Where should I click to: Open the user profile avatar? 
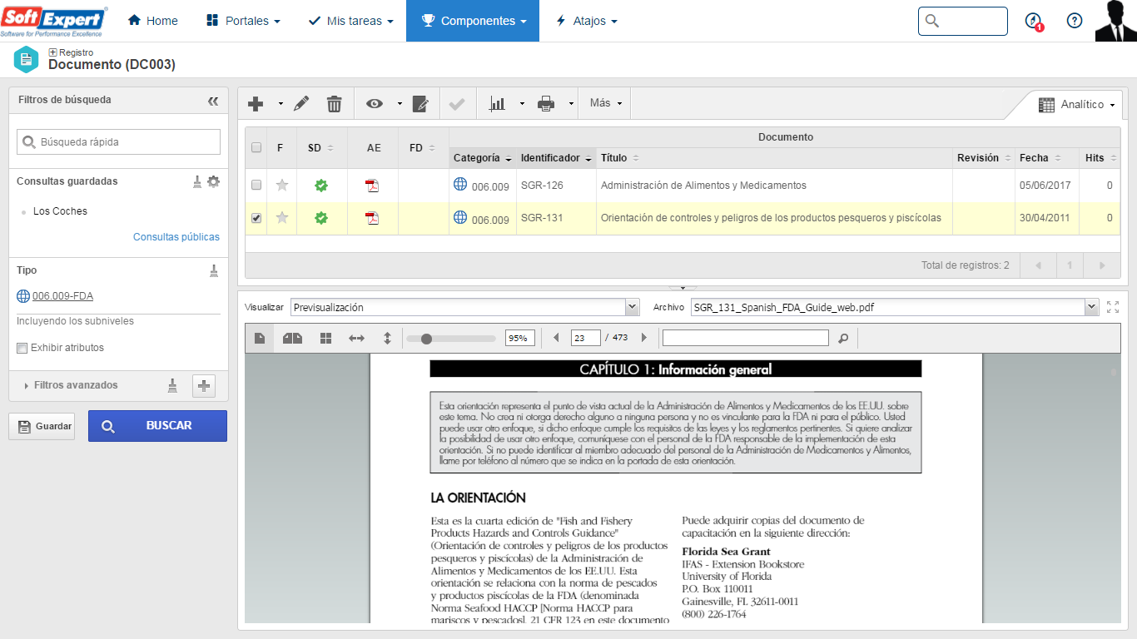(x=1115, y=21)
